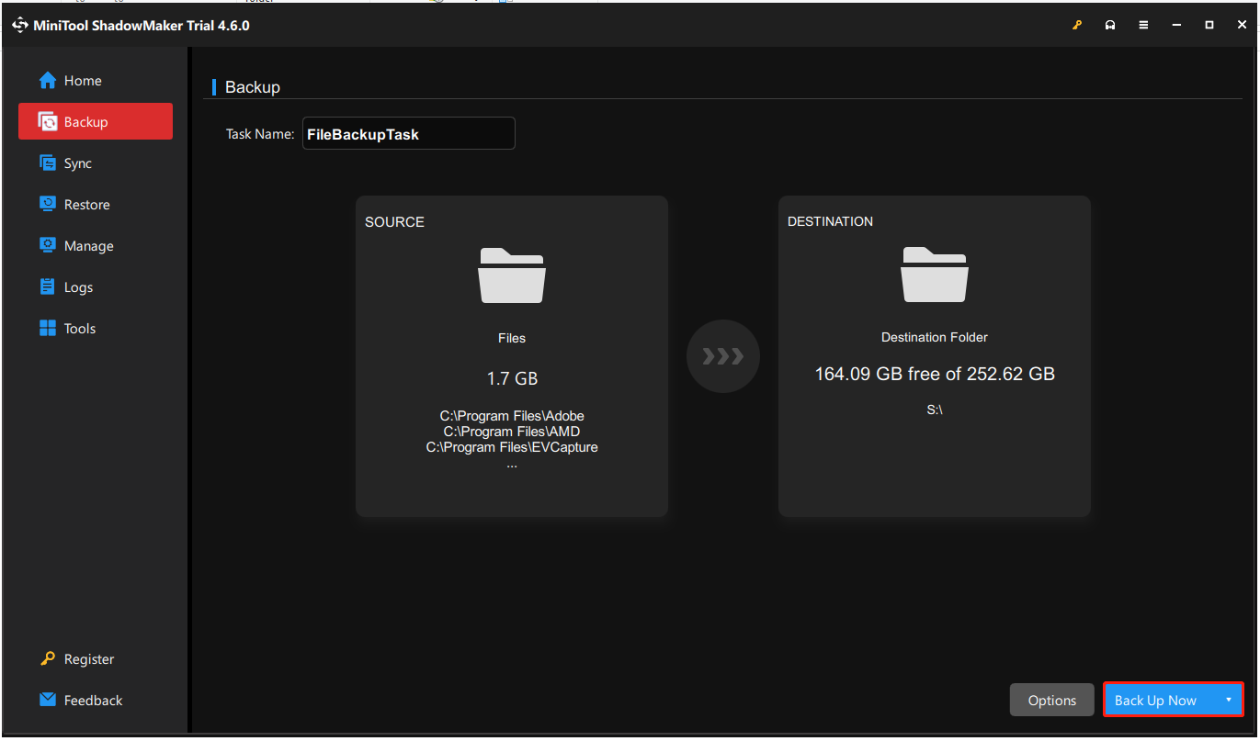This screenshot has height=741, width=1260.
Task: Click the C:\Program Files\AMD path
Action: click(512, 432)
